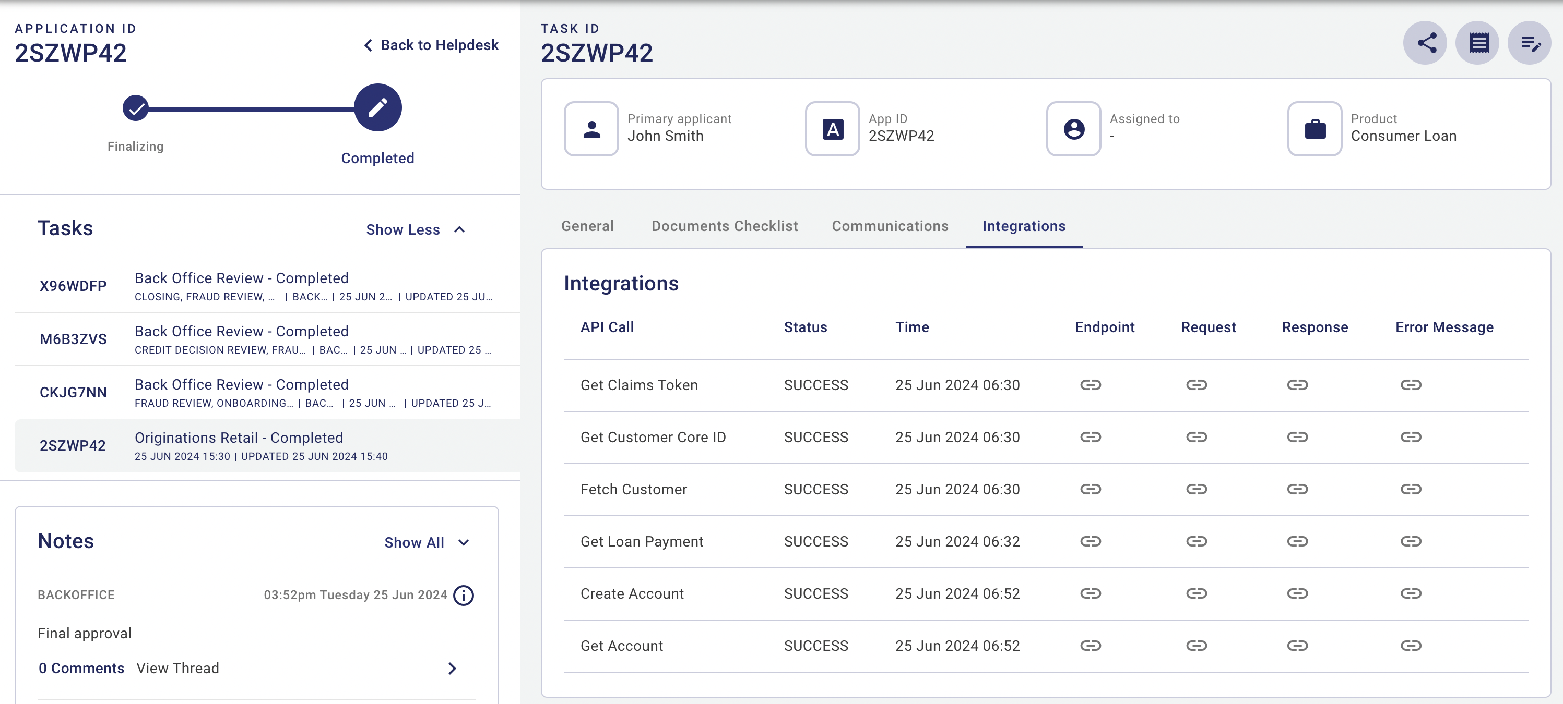Expand note thread chevron arrow
1563x704 pixels.
452,668
